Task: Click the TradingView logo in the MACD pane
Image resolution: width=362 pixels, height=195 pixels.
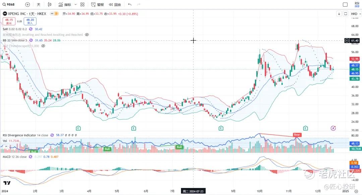Action: coord(7,183)
